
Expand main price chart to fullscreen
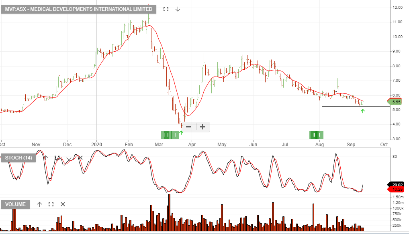[166, 9]
